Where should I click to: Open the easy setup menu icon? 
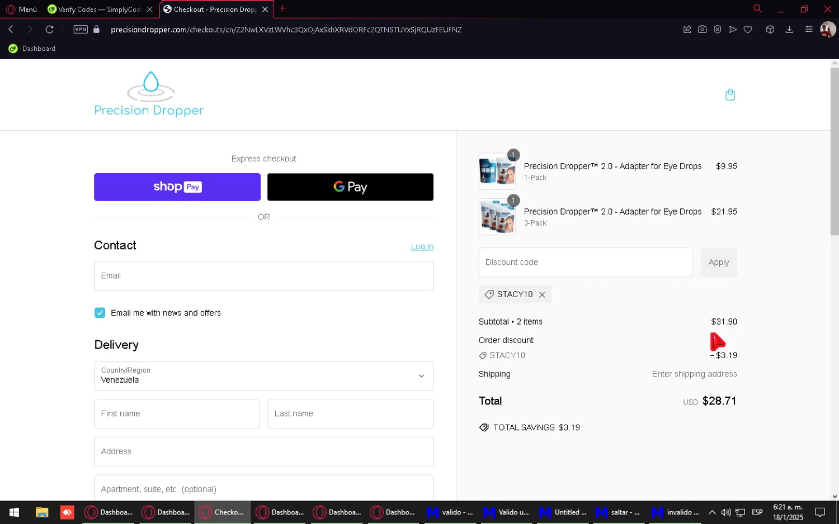(809, 30)
